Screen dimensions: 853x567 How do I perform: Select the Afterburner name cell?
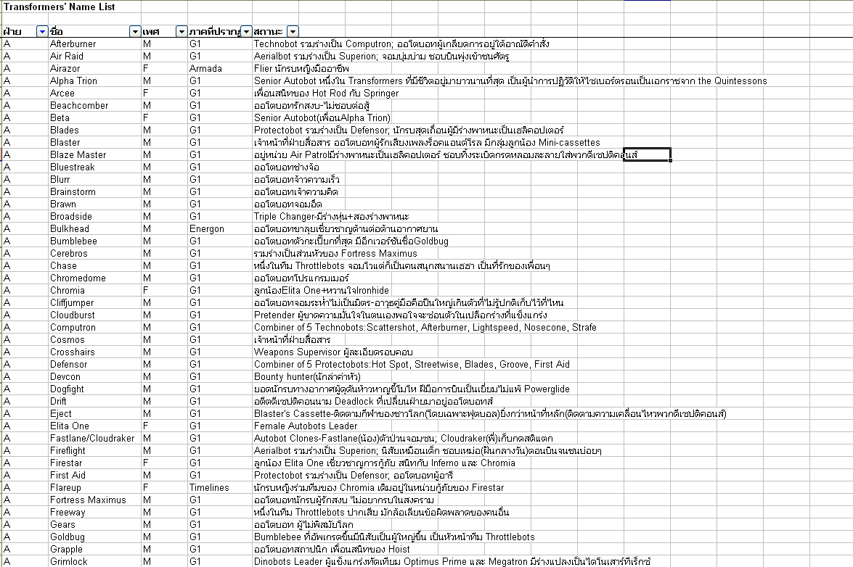point(94,44)
